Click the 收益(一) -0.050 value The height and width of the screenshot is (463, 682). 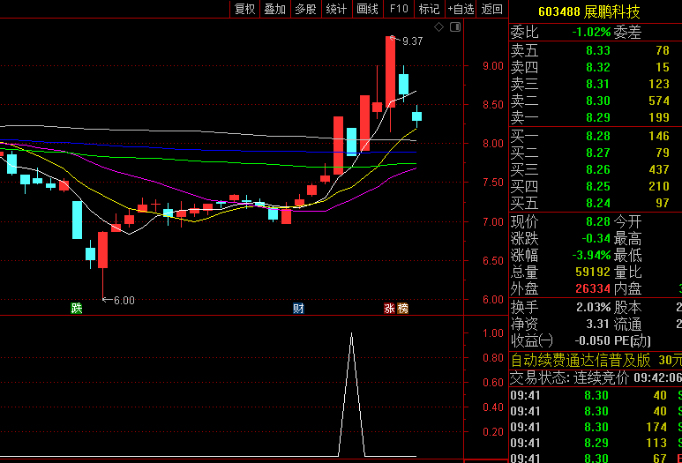click(592, 340)
